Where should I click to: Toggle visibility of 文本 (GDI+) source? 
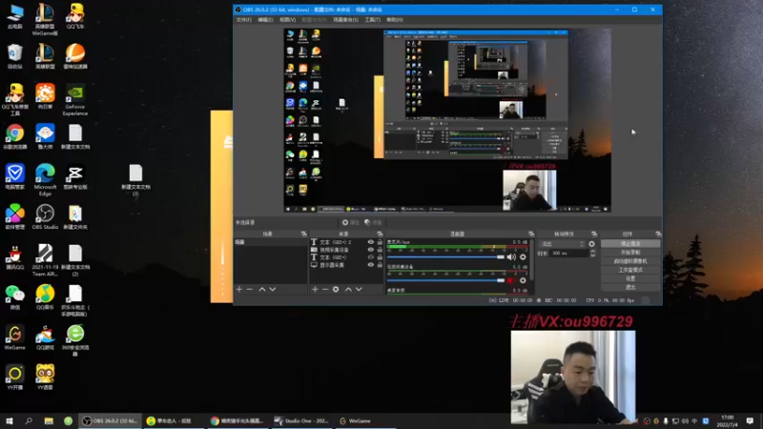coord(371,257)
